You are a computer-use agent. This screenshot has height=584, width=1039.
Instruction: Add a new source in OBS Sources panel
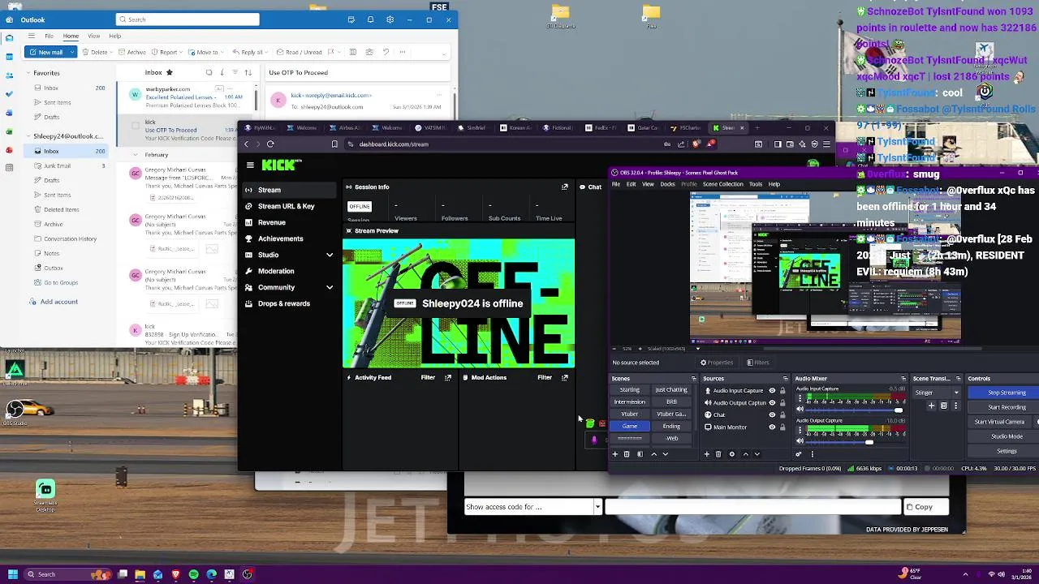tap(706, 454)
